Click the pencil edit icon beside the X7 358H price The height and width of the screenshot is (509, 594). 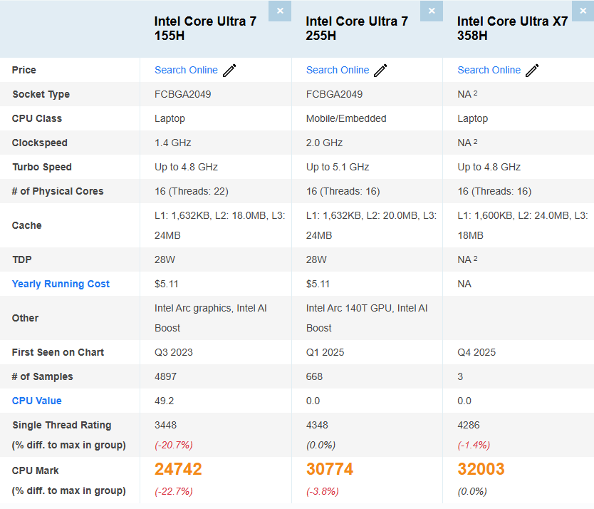tap(531, 70)
